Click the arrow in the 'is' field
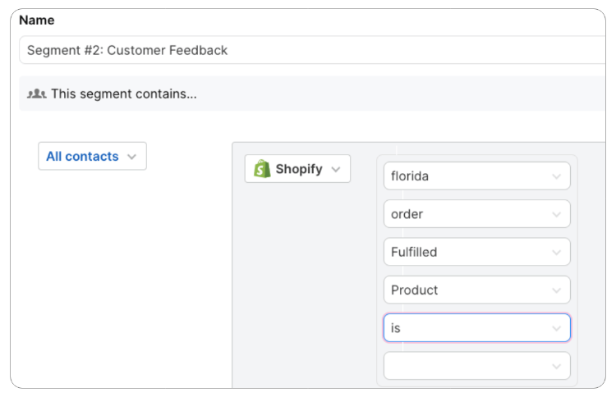Viewport: 616px width, 397px height. click(556, 328)
